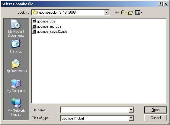
Task: Expand the Look in folder dropdown
Action: pos(107,12)
